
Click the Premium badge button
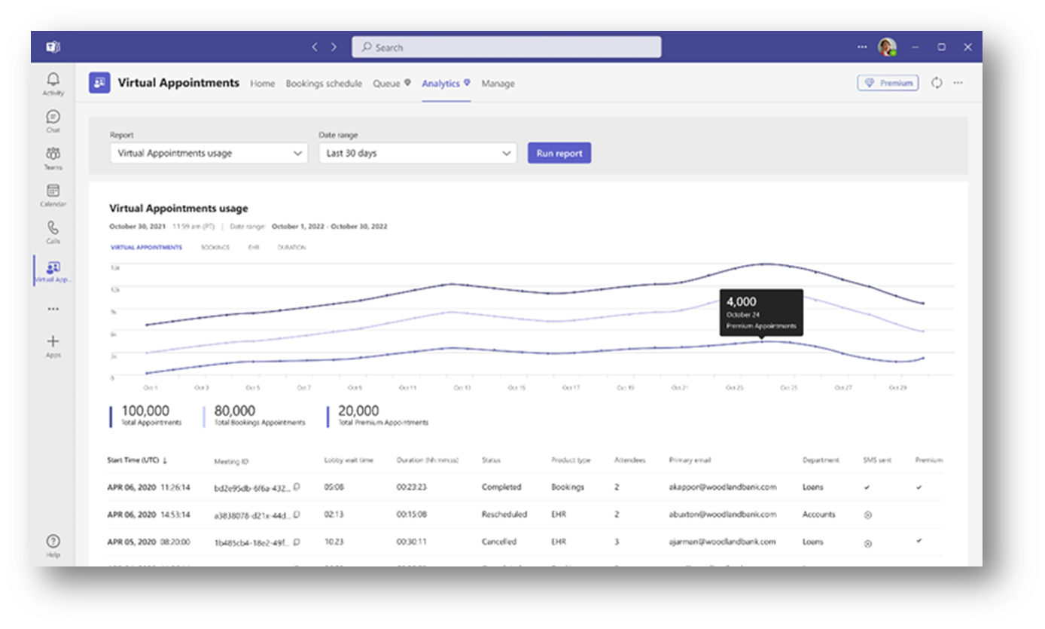(888, 83)
